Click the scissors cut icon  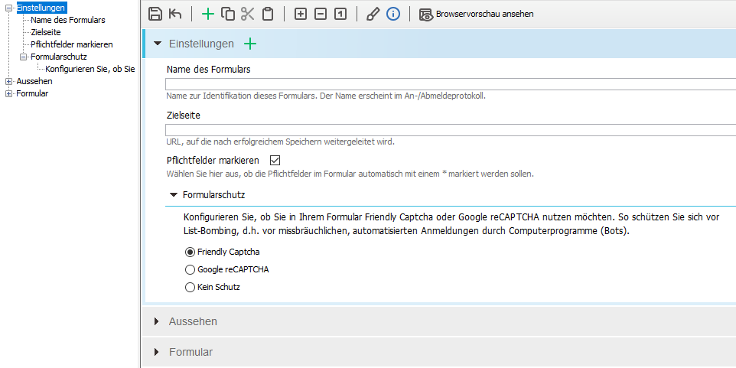point(247,14)
